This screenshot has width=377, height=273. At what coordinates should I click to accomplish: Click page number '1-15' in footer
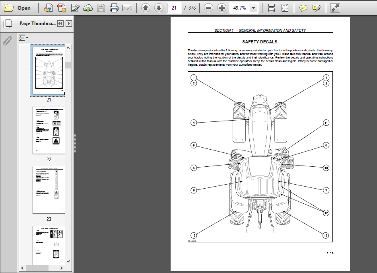click(x=330, y=253)
